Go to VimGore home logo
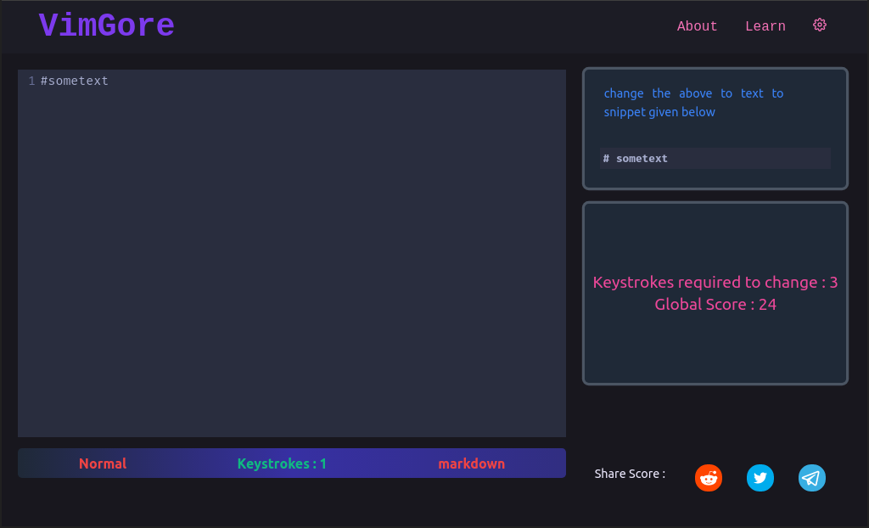 [x=106, y=26]
